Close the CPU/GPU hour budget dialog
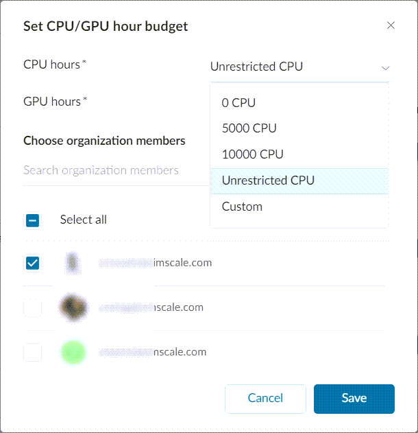418x433 pixels. click(391, 26)
